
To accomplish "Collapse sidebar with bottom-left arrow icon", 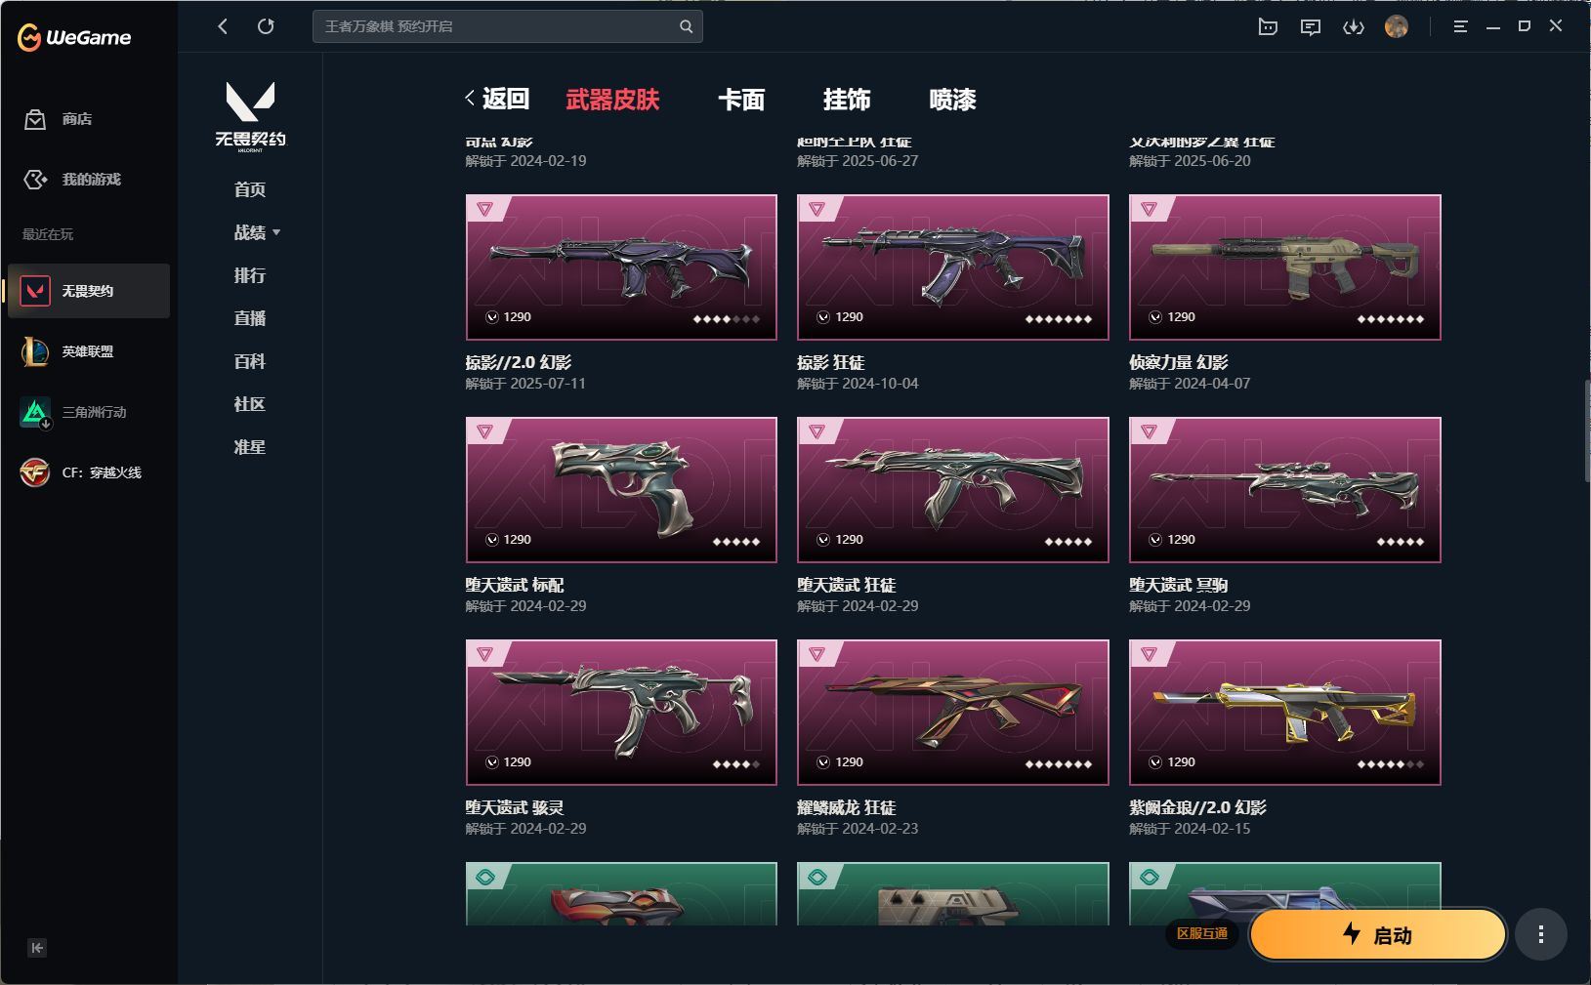I will click(x=37, y=948).
